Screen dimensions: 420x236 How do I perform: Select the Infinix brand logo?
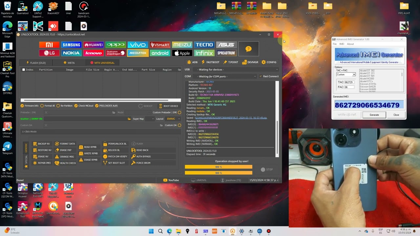(x=204, y=53)
